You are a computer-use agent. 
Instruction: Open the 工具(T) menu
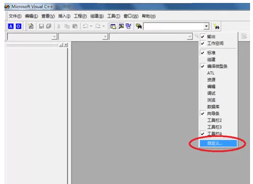click(113, 16)
